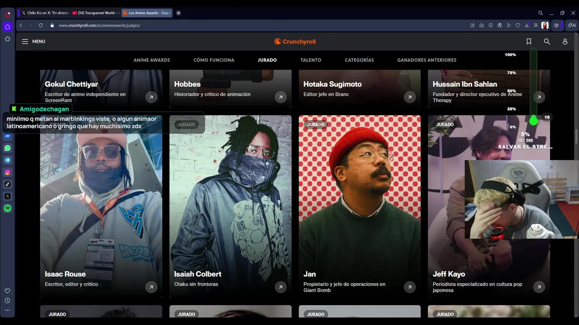Click the translate page globe icon
Viewport: 579px width, 325px height.
pyautogui.click(x=500, y=25)
